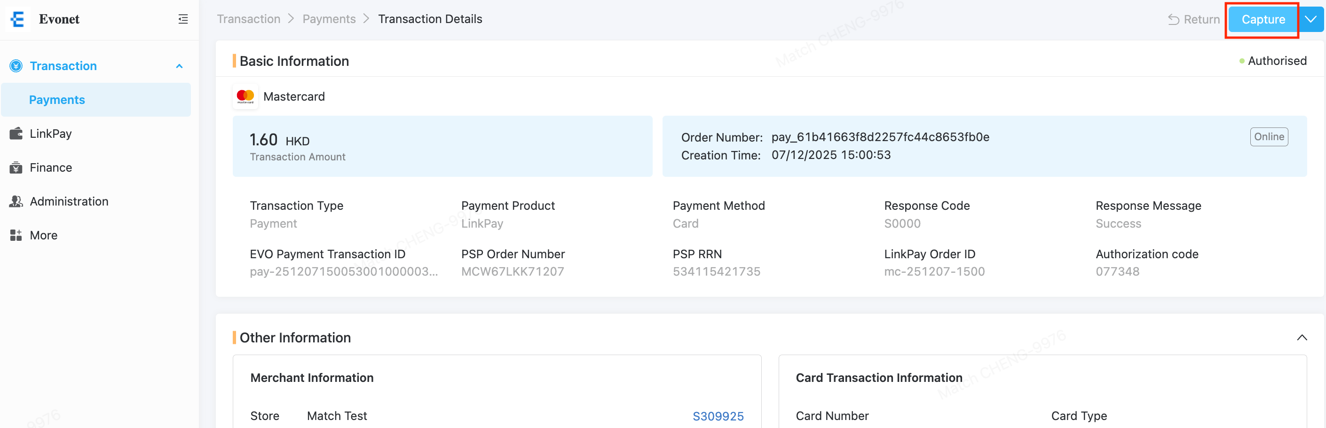Image resolution: width=1326 pixels, height=428 pixels.
Task: Open the Transaction sidebar menu
Action: pos(96,66)
